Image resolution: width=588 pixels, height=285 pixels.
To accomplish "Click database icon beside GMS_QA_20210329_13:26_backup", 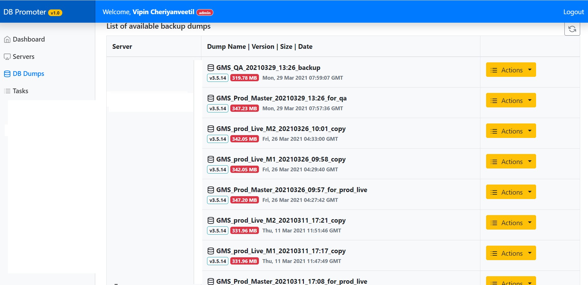I will click(211, 68).
